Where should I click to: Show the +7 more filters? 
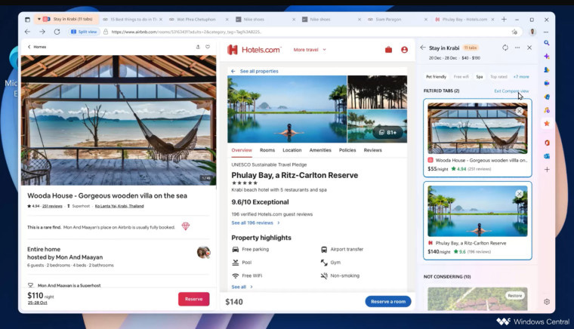[x=521, y=77]
